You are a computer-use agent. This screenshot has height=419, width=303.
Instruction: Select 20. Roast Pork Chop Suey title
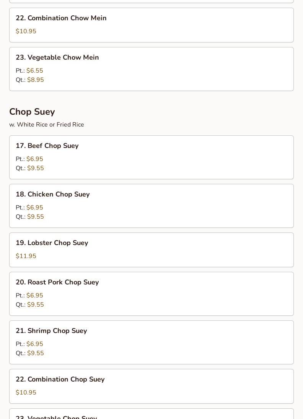coord(57,282)
